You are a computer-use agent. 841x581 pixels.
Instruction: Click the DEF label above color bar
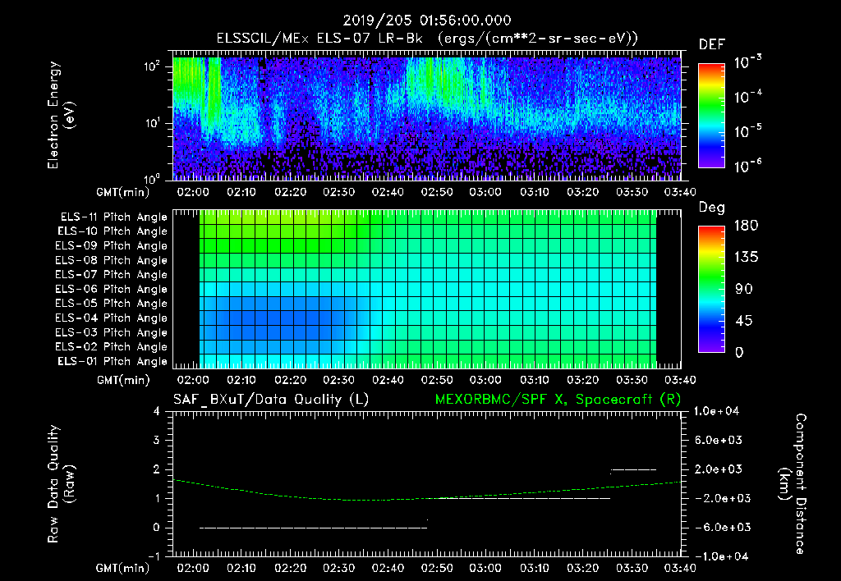tap(712, 45)
